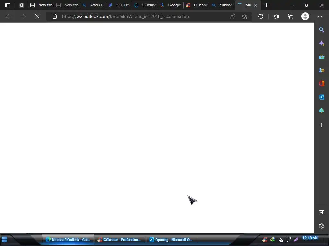The height and width of the screenshot is (246, 329).
Task: Open sidebar settings gear
Action: click(321, 226)
